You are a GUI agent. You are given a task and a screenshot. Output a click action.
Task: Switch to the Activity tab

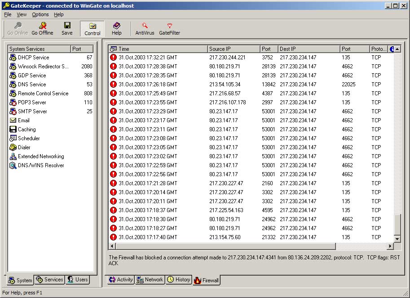point(121,280)
